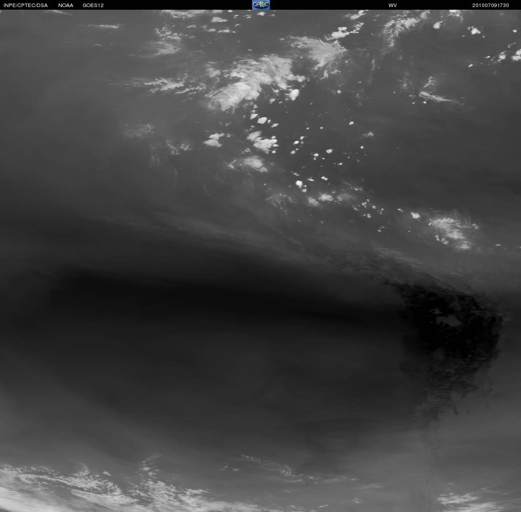Select the NOAA header label

click(x=66, y=5)
